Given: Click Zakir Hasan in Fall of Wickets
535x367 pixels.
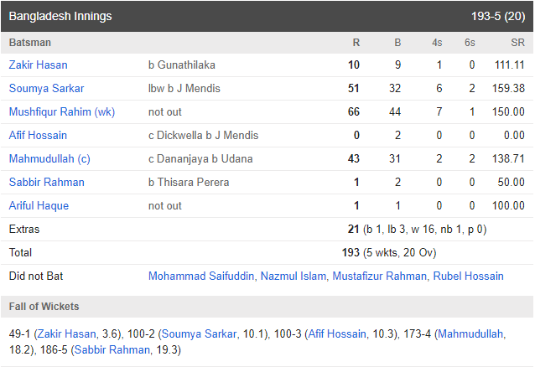Looking at the screenshot, I should coord(66,334).
